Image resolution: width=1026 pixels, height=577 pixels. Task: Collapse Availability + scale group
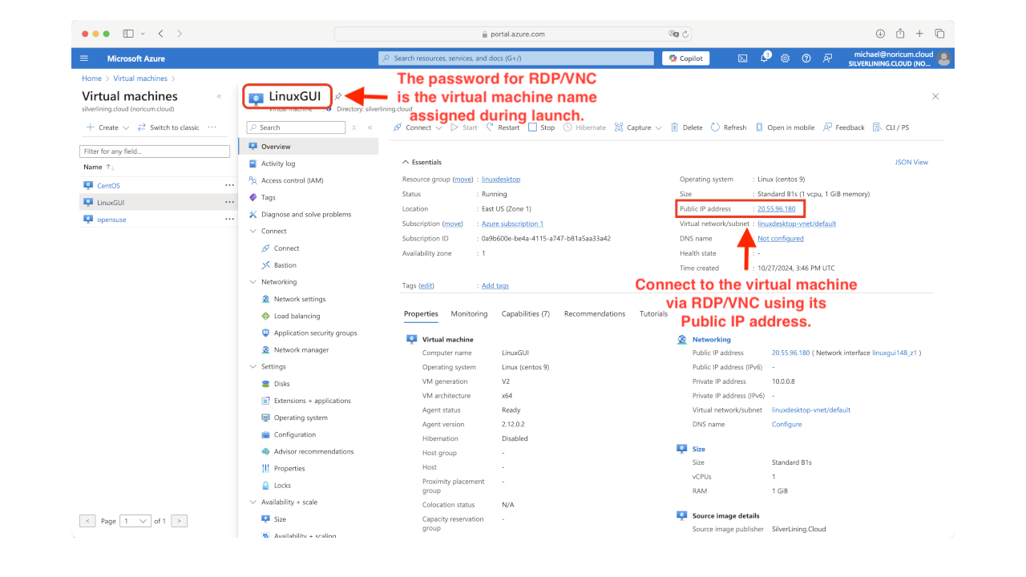tap(253, 502)
